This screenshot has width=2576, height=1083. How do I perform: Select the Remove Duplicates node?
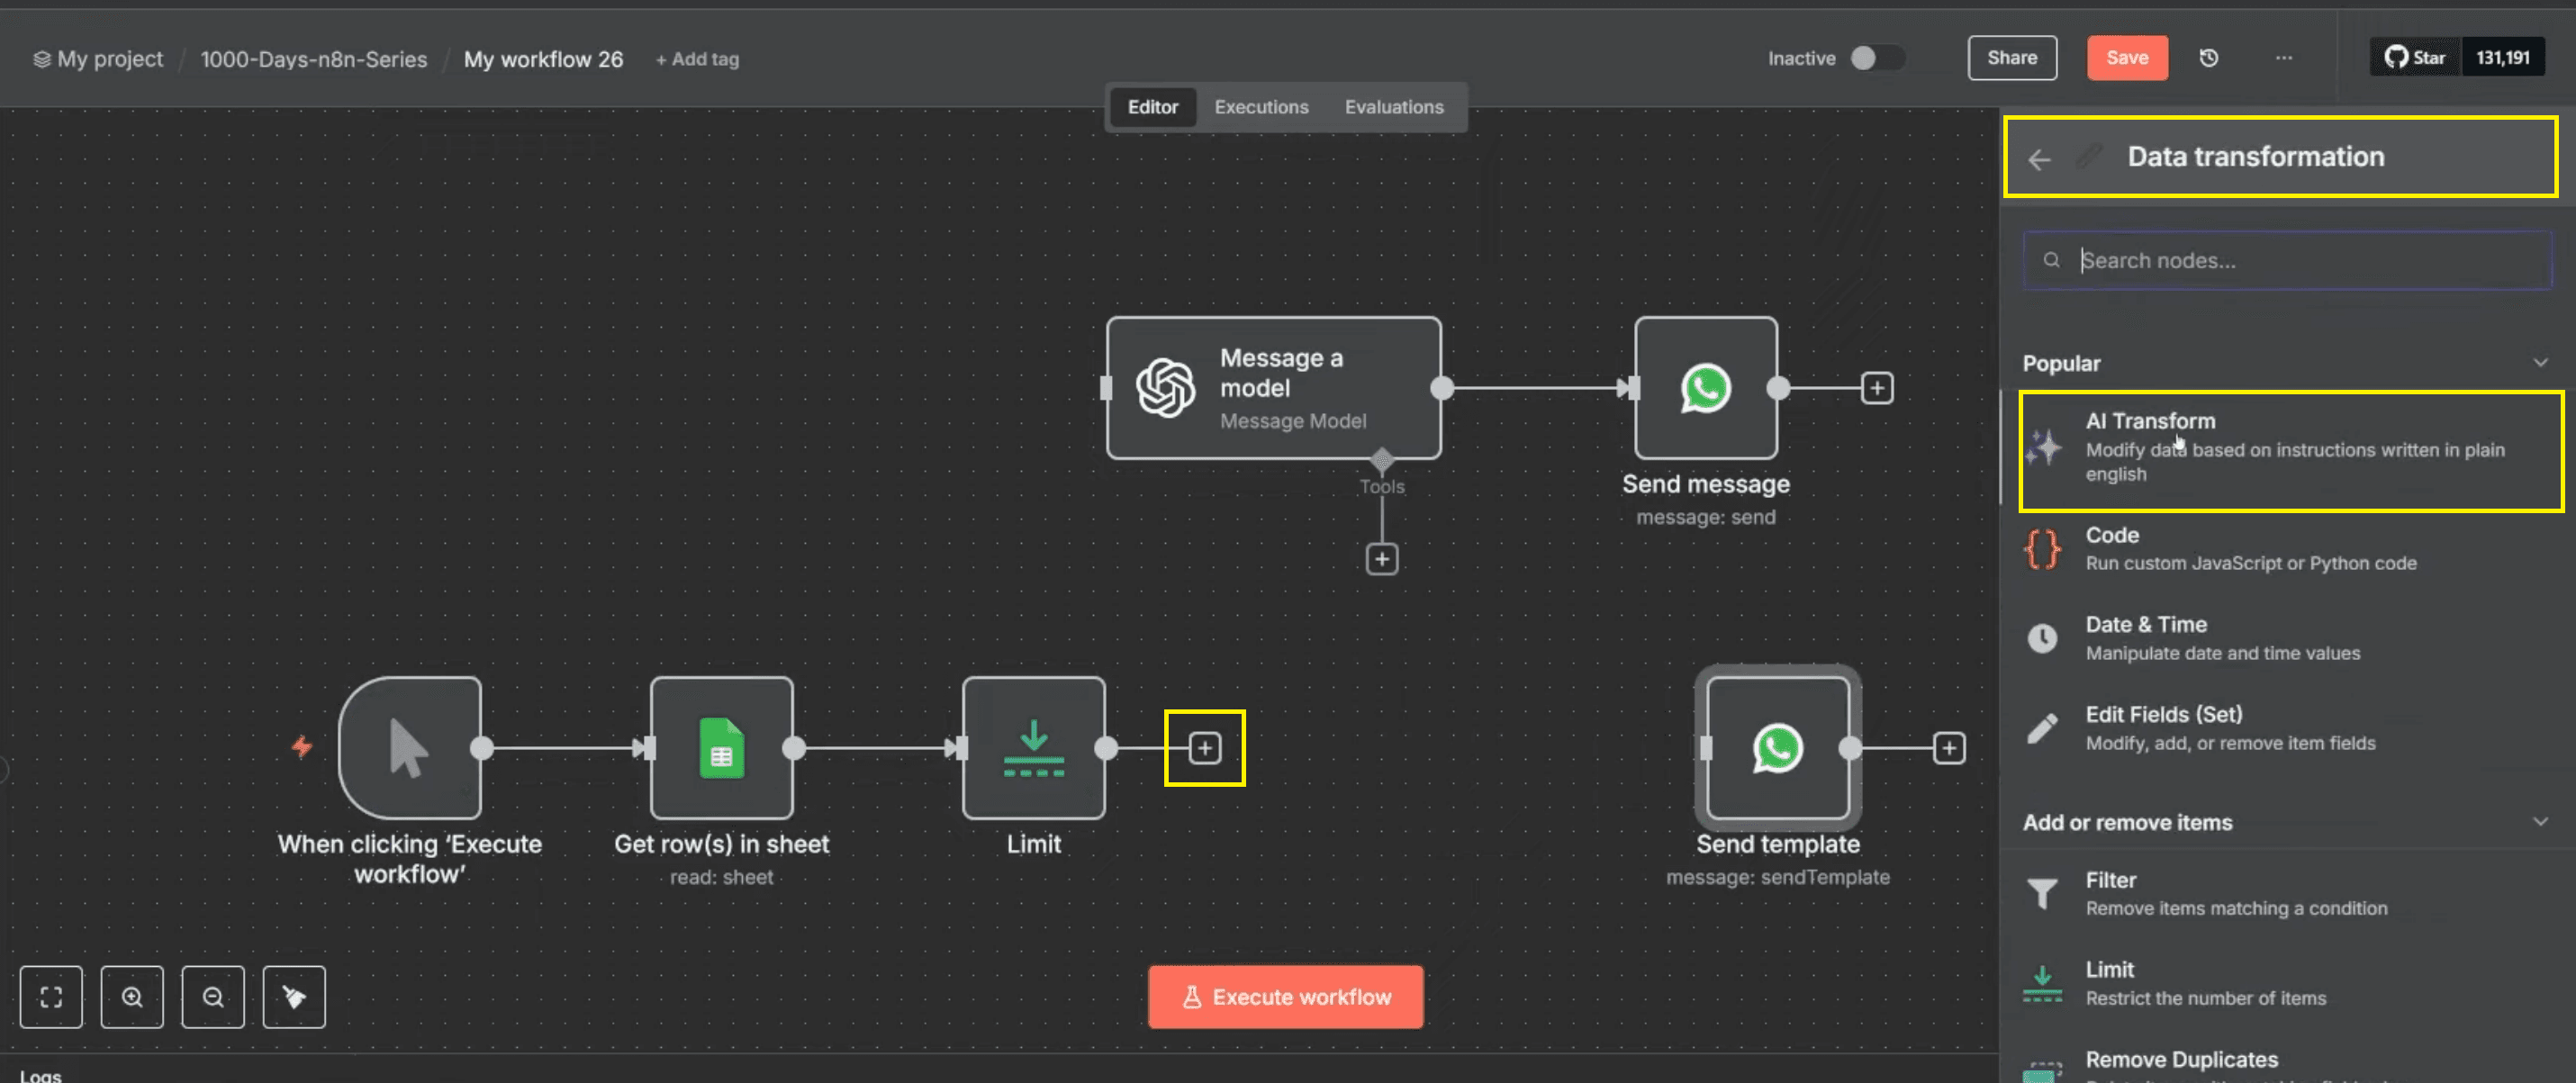tap(2182, 1059)
